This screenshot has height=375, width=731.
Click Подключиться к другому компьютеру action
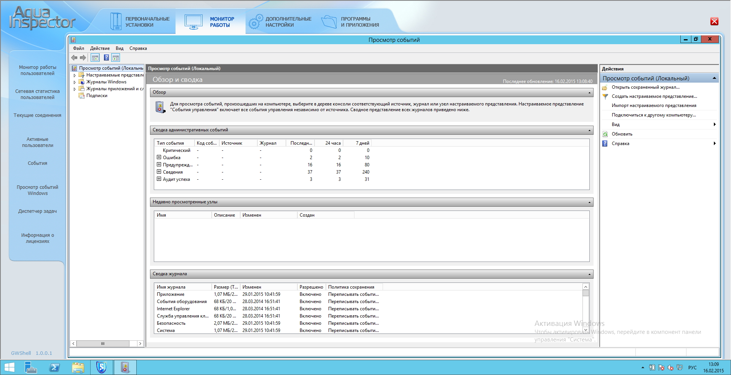pos(654,115)
